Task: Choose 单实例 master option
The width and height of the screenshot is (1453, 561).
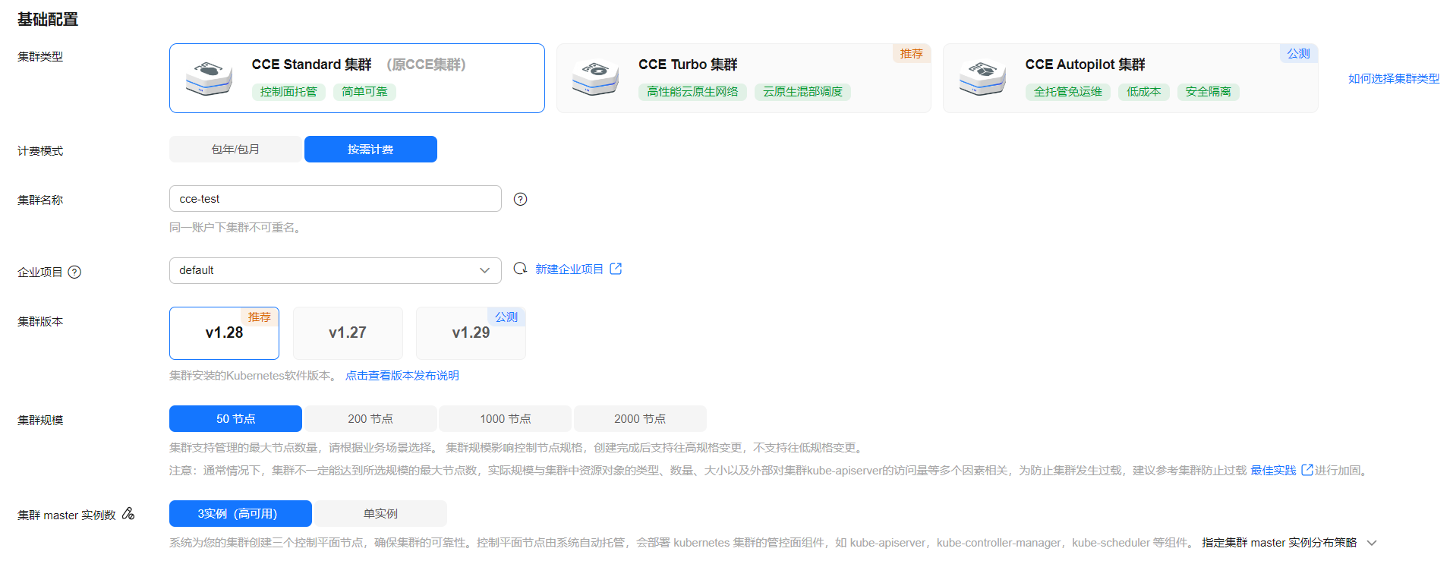Action: (x=380, y=514)
